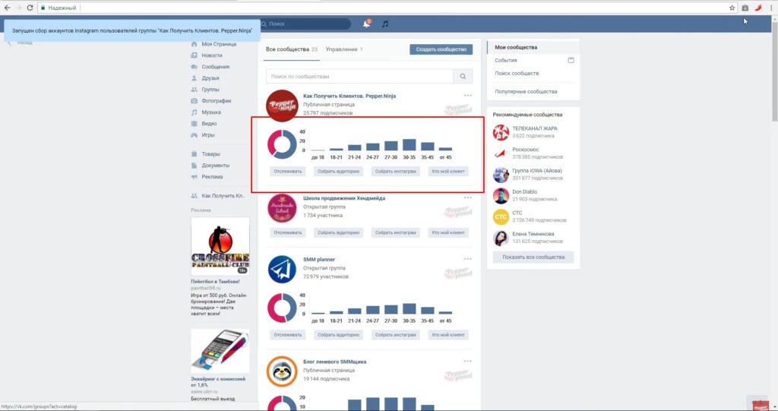This screenshot has width=778, height=411.
Task: Open Crossfire Paintball Club ad image
Action: click(220, 247)
